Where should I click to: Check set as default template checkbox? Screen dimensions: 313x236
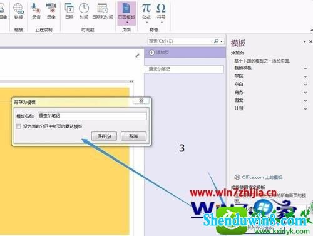19,126
